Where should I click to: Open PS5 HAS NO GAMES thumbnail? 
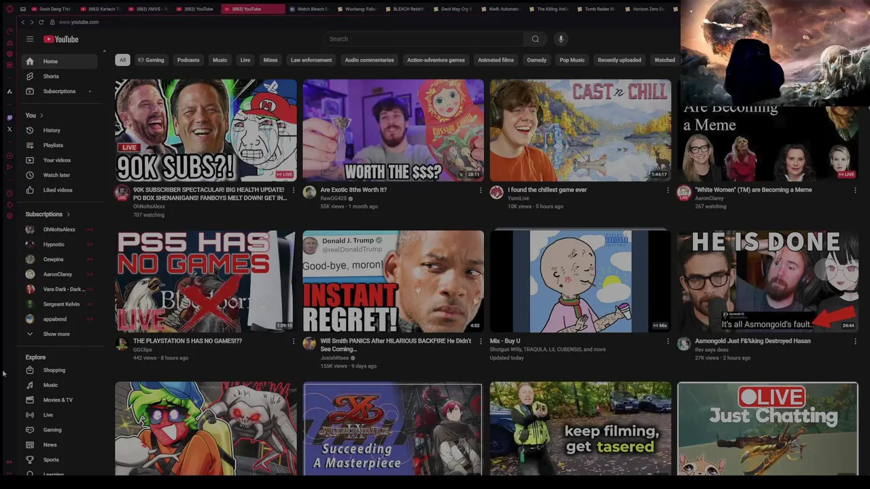[206, 281]
